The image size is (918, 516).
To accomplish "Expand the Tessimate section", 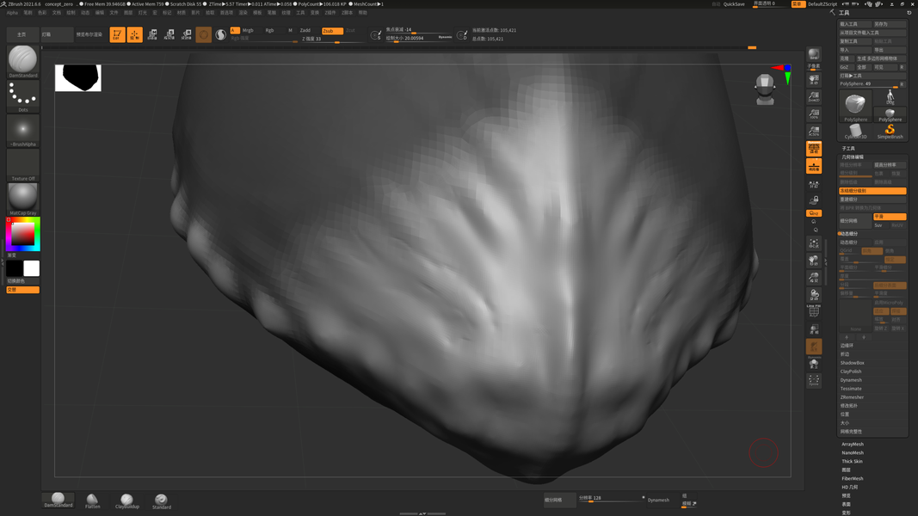I will point(851,389).
